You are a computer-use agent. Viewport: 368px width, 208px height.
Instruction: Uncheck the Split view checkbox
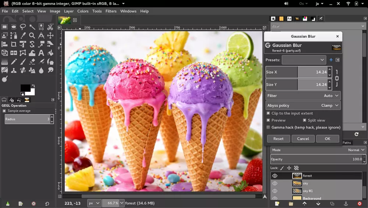tap(305, 120)
